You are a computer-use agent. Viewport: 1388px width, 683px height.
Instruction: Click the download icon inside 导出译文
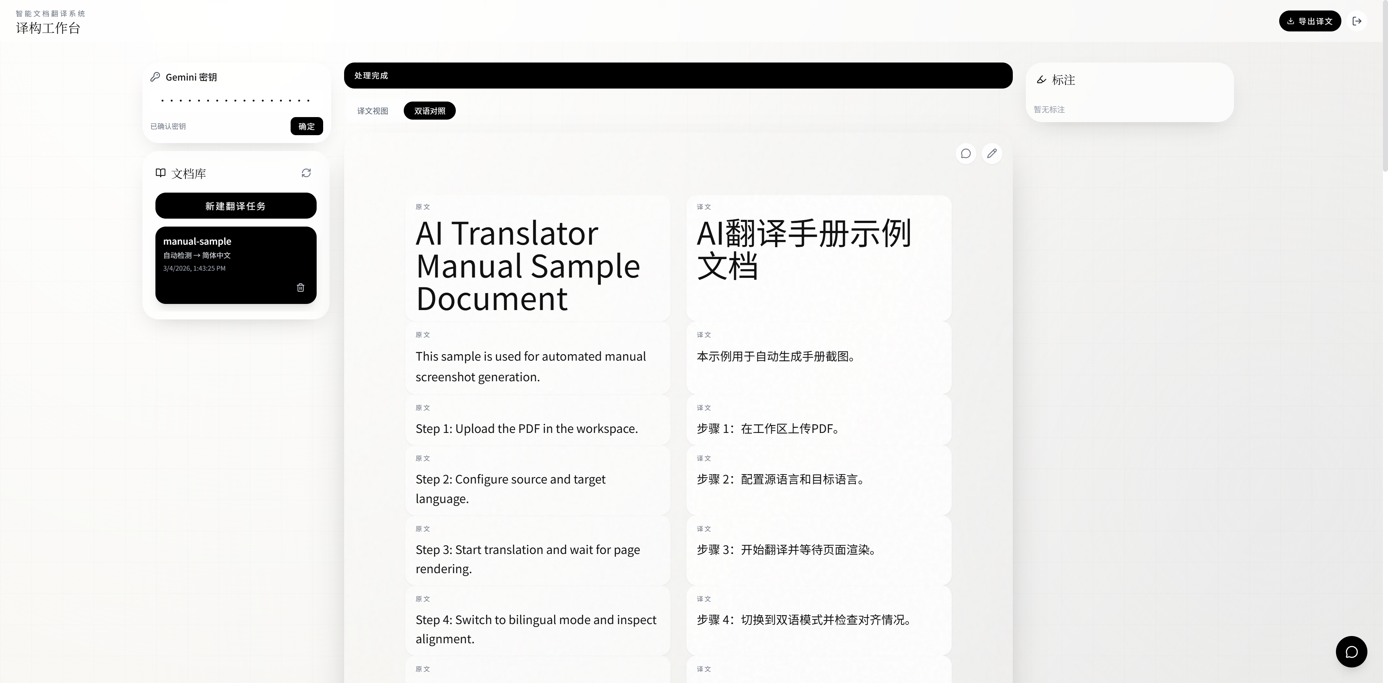[1290, 21]
